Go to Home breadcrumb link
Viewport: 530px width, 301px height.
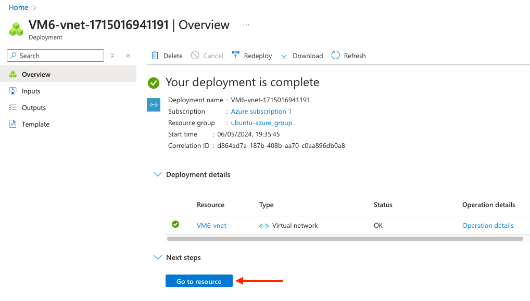pos(19,7)
